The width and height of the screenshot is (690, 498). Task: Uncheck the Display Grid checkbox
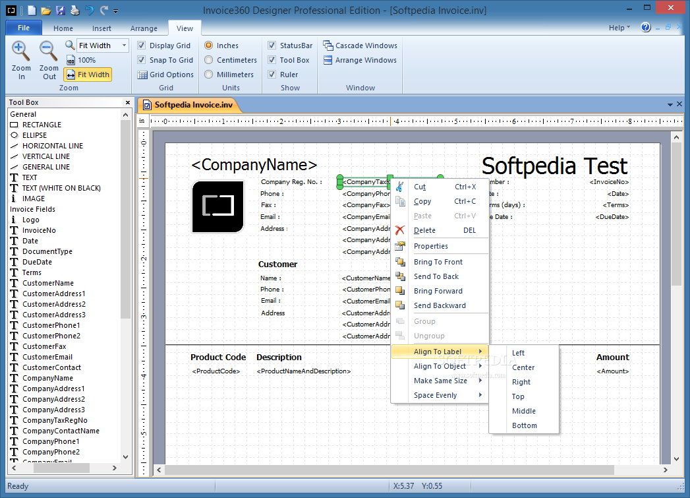(x=141, y=46)
